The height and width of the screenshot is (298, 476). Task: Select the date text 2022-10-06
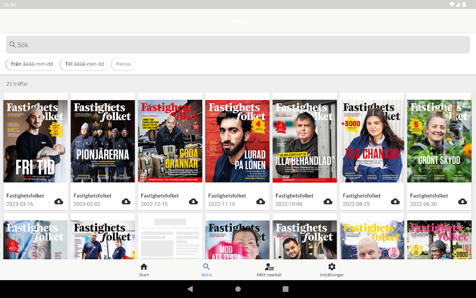pyautogui.click(x=289, y=204)
